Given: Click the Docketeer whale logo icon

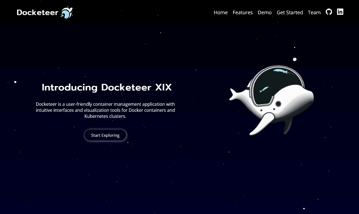Looking at the screenshot, I should (x=67, y=13).
